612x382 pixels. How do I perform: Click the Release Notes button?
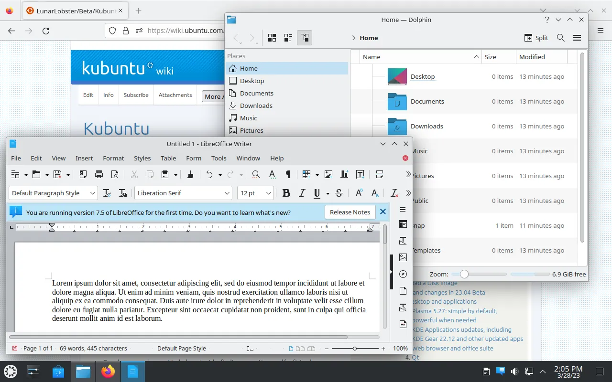tap(350, 212)
